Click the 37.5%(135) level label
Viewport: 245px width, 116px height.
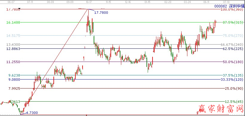[233, 75]
